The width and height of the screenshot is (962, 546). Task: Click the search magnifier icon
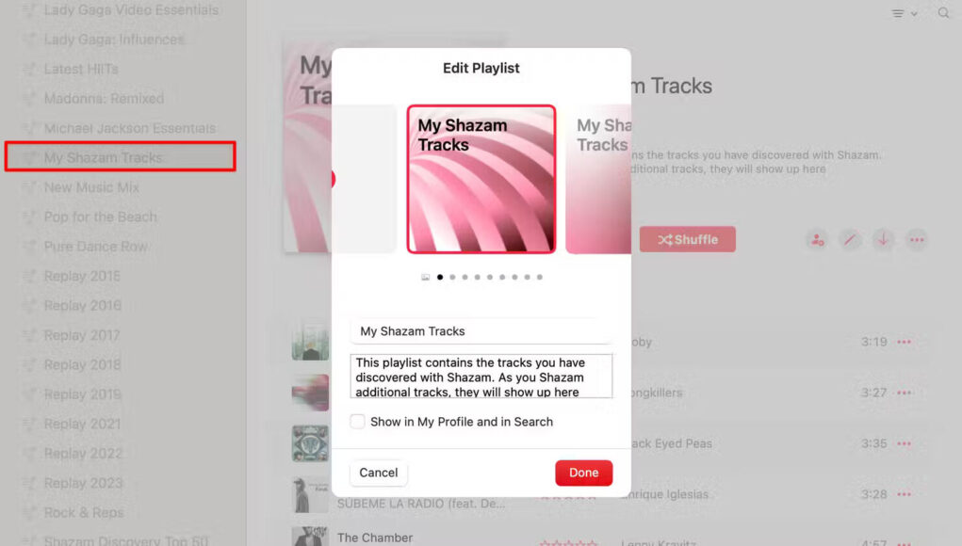(x=943, y=13)
